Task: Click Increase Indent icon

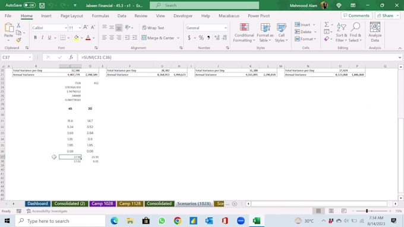Action: pos(134,37)
